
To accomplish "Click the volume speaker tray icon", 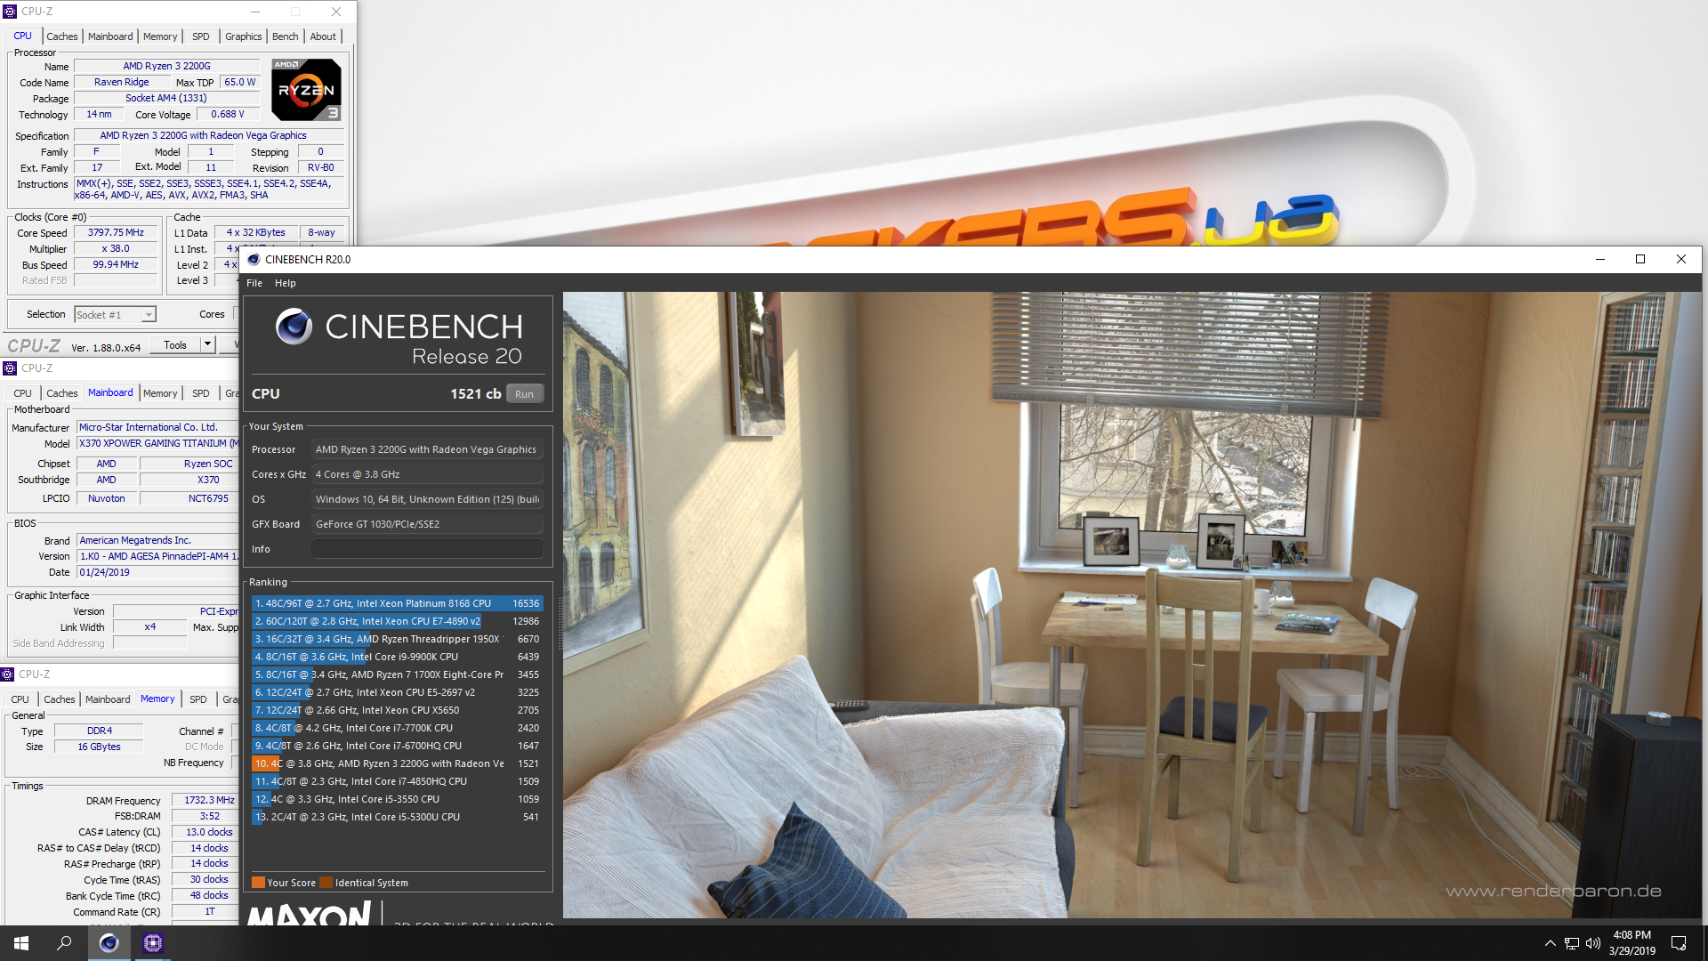I will [x=1592, y=943].
